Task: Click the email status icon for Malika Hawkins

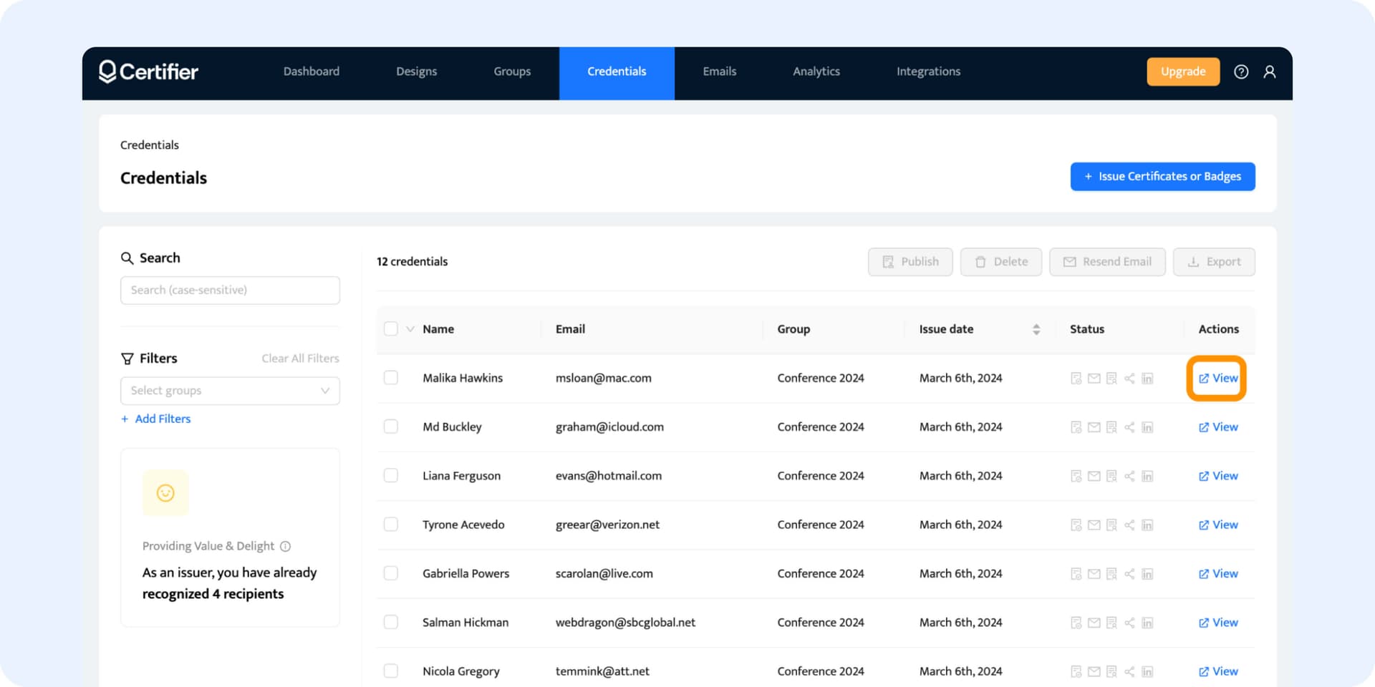Action: click(1094, 379)
